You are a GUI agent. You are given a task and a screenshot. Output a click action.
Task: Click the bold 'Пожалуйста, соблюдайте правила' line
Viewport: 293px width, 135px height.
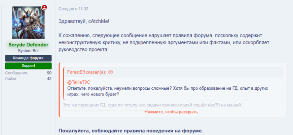pyautogui.click(x=131, y=130)
